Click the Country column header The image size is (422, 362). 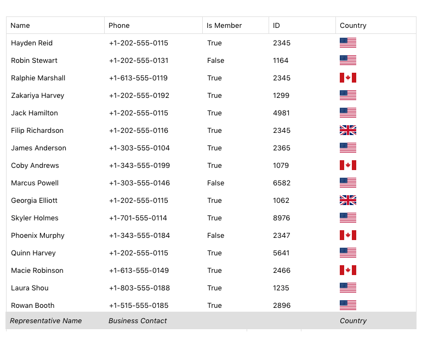tap(353, 25)
